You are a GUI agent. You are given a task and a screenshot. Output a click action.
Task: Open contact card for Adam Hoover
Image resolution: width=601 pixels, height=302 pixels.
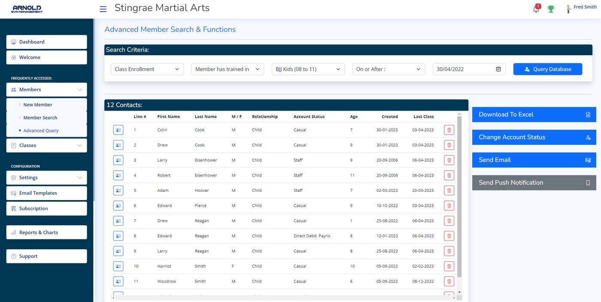(x=118, y=190)
